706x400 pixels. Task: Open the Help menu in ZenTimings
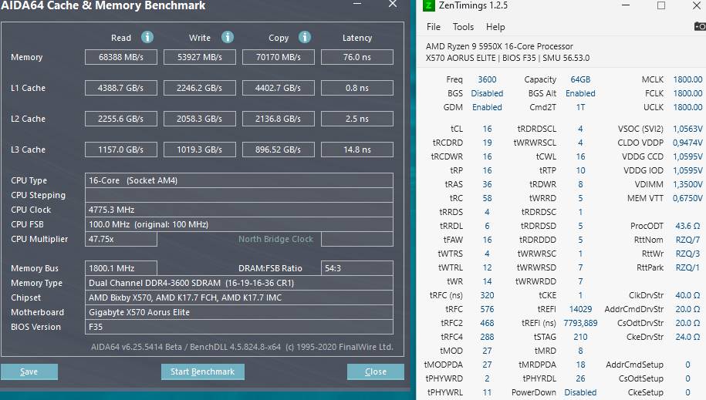pos(495,27)
